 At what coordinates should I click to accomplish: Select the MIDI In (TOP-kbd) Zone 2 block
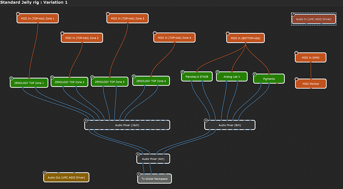coord(82,38)
